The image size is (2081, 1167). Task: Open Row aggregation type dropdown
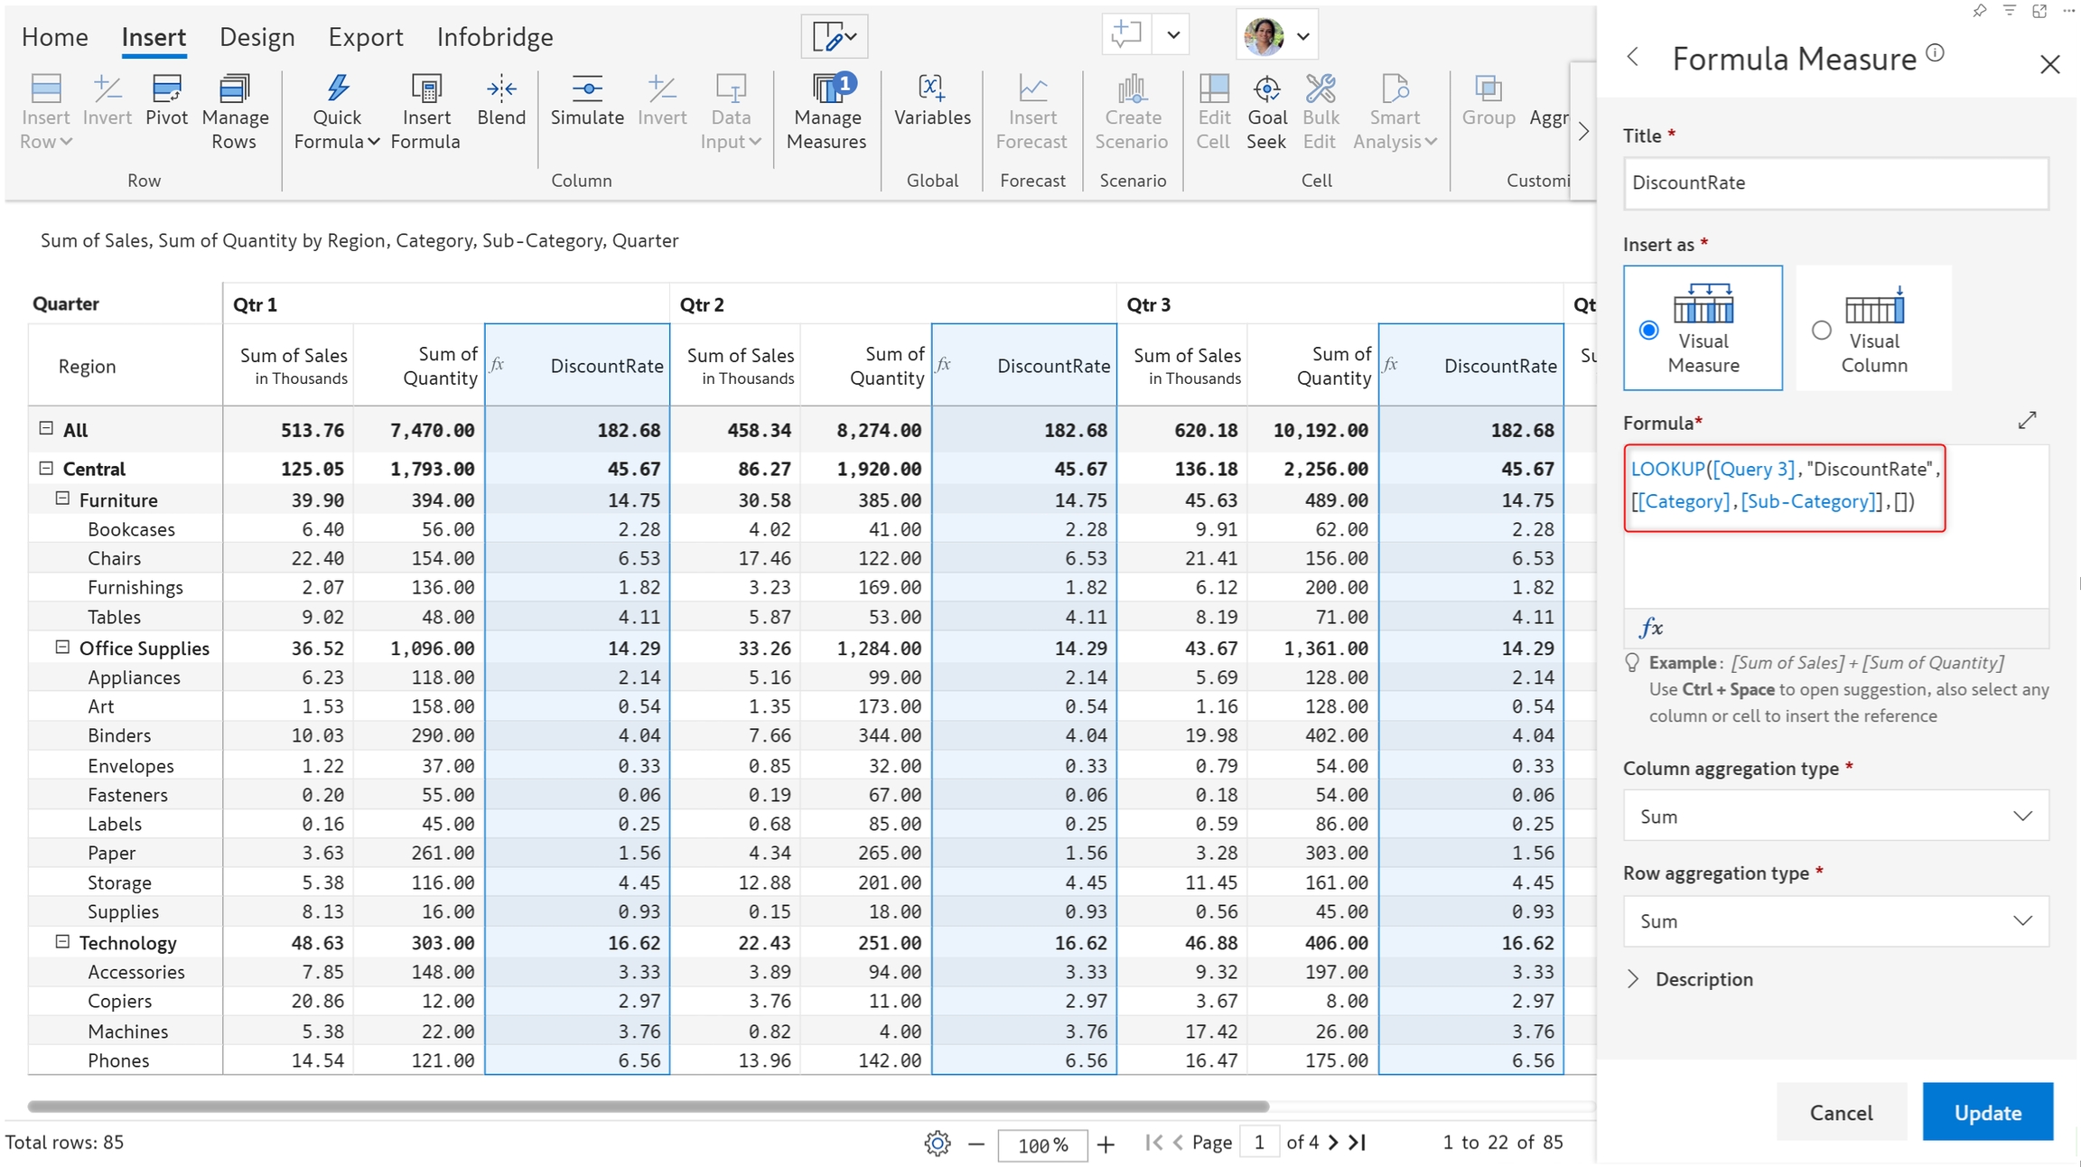pos(1834,920)
